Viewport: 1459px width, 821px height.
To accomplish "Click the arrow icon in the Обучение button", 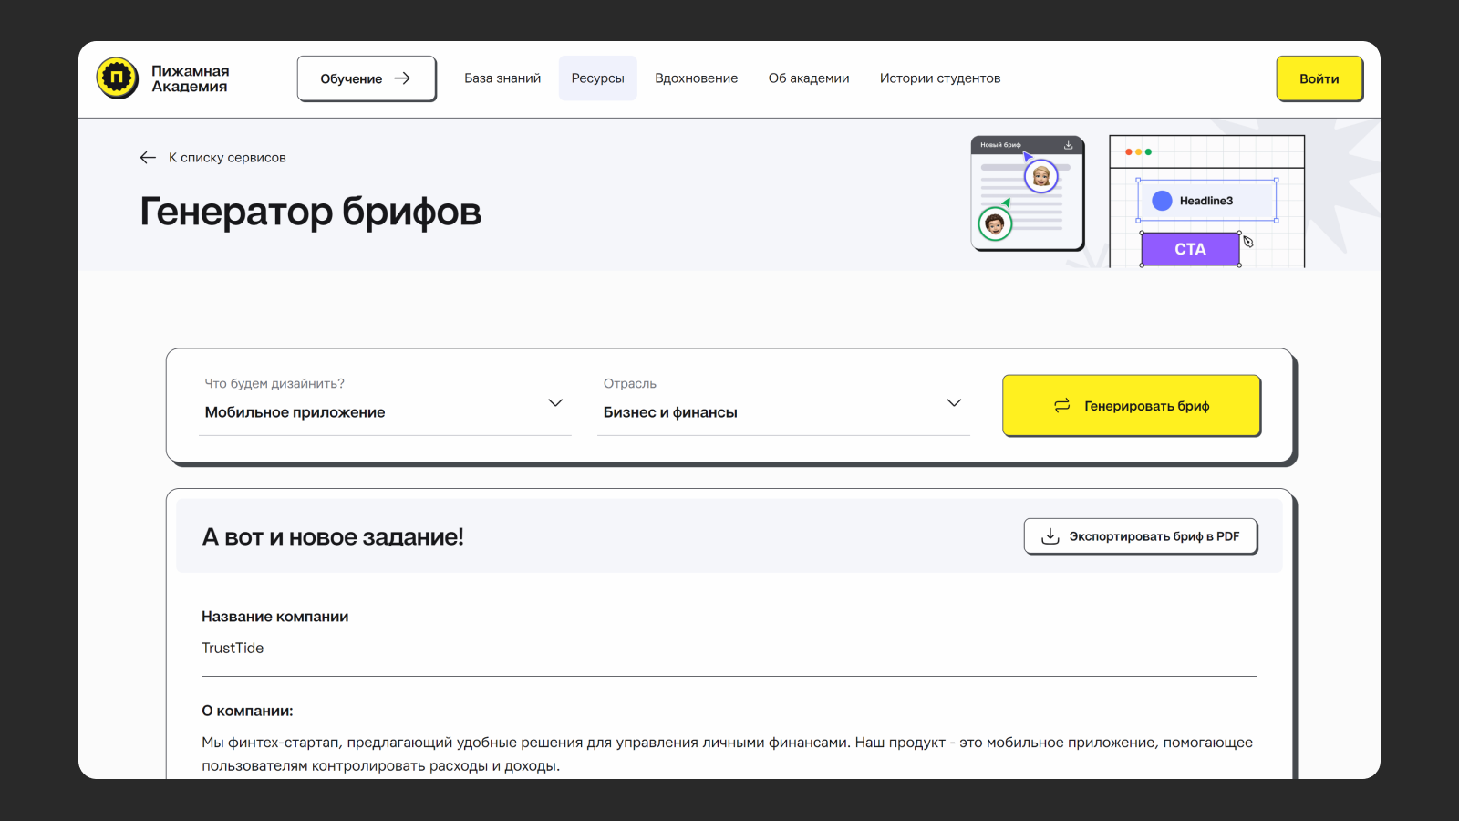I will click(402, 78).
